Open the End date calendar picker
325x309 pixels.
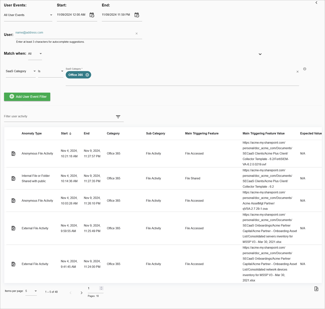pos(136,15)
